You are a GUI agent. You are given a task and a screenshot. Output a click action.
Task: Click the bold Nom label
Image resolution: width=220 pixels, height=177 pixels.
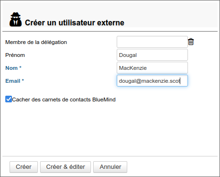tap(11, 68)
